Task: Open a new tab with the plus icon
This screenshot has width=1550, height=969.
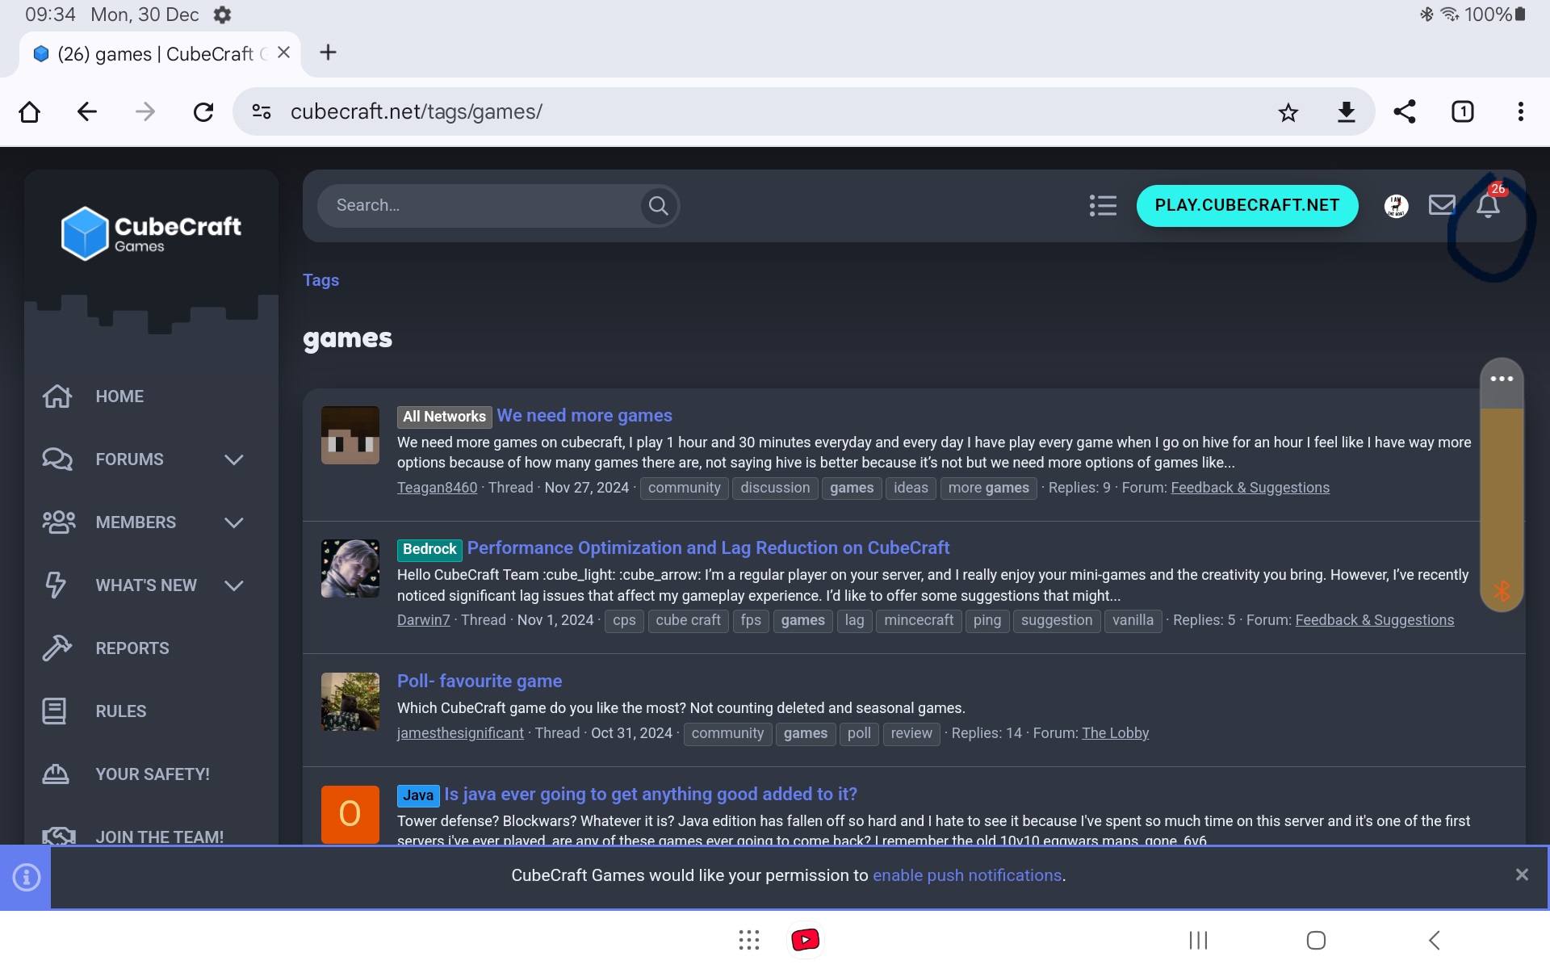Action: (x=328, y=52)
